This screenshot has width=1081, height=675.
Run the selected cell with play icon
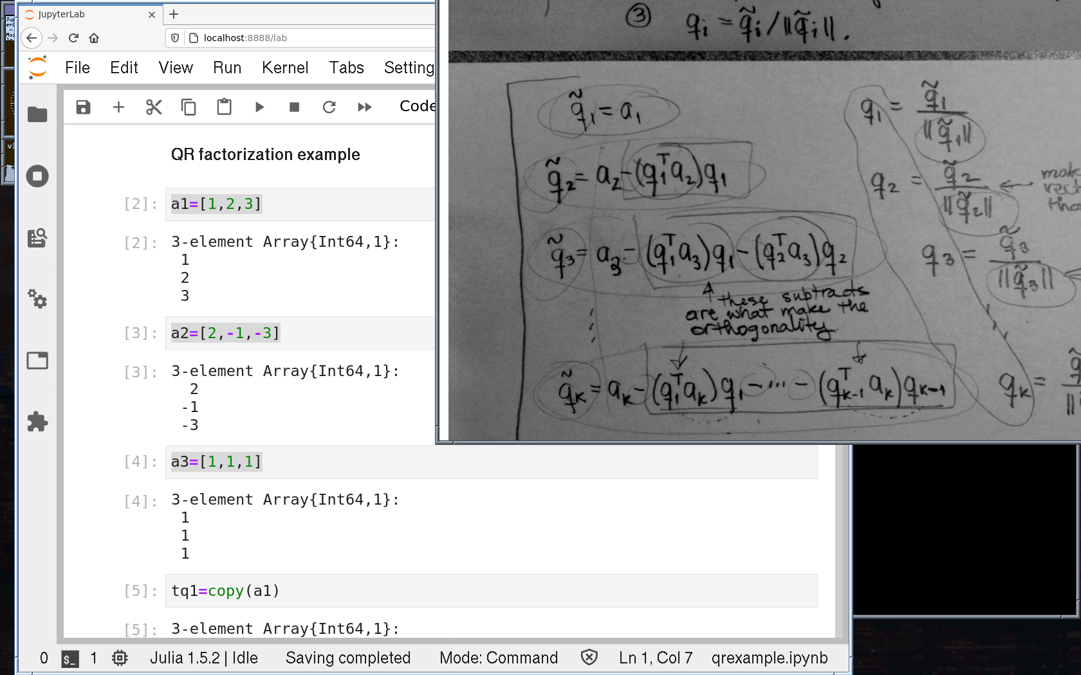point(259,107)
